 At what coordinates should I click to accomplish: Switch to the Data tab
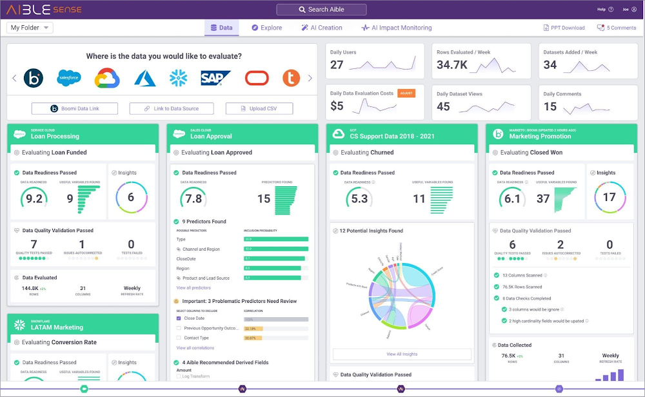222,28
